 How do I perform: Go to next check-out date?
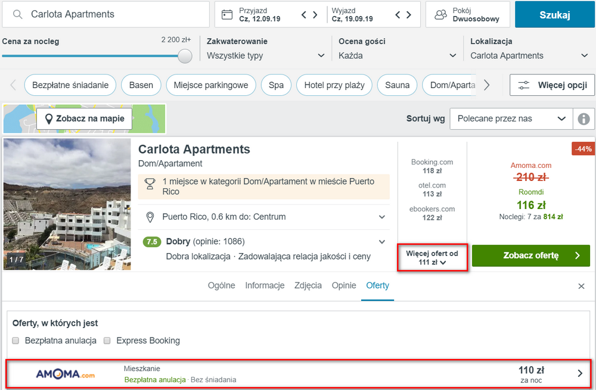coord(409,15)
